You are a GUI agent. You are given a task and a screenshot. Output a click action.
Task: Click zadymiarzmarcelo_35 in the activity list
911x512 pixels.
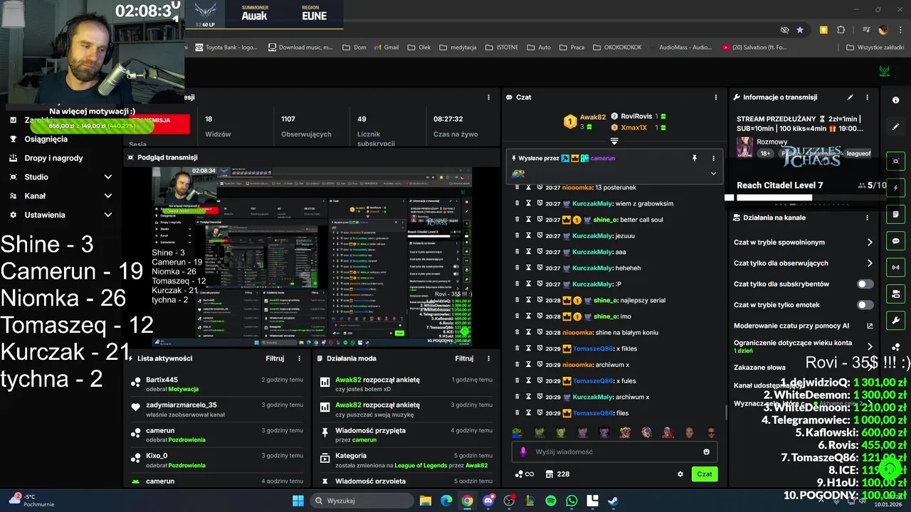[x=181, y=405]
